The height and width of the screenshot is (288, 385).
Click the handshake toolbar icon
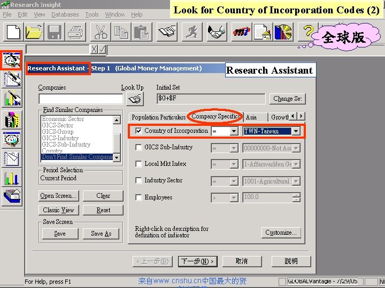coord(217,32)
